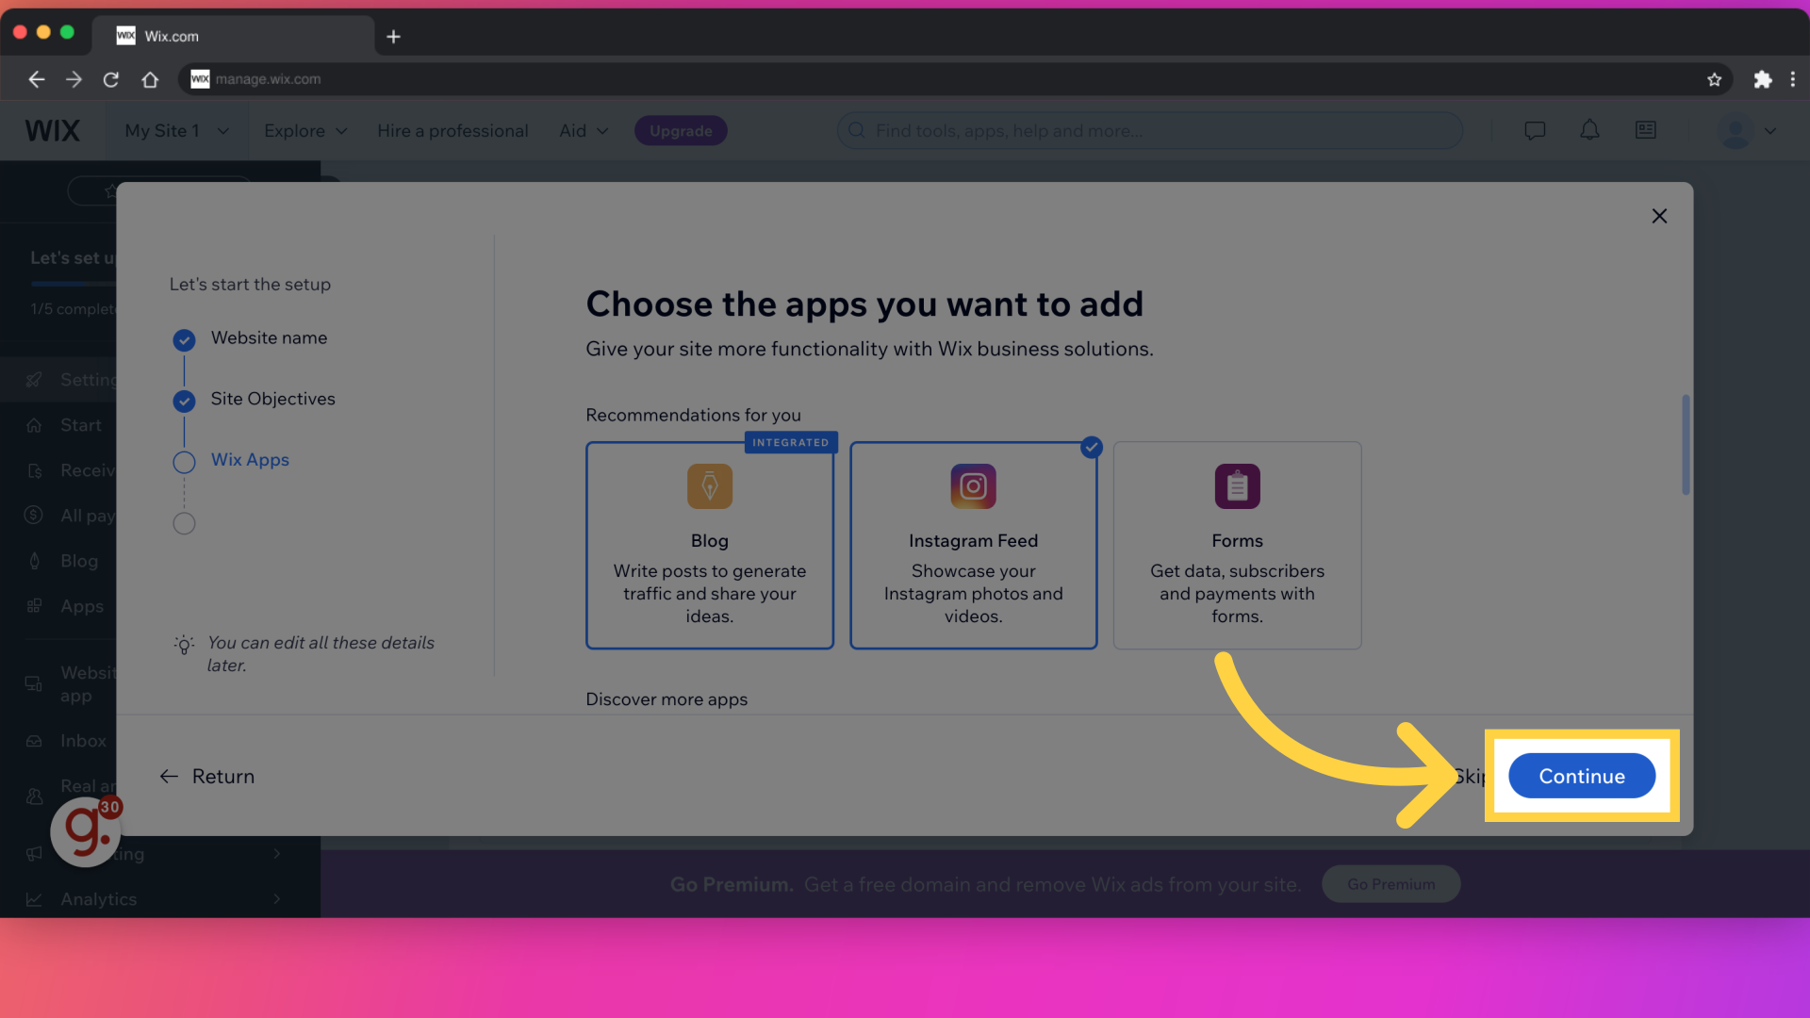Expand the Marketing sidebar chevron
This screenshot has width=1810, height=1018.
(x=276, y=854)
